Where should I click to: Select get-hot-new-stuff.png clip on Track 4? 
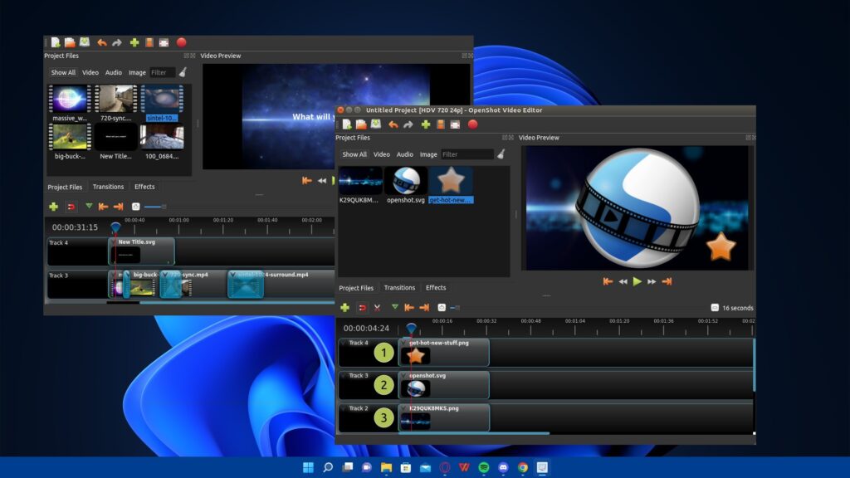pos(444,352)
